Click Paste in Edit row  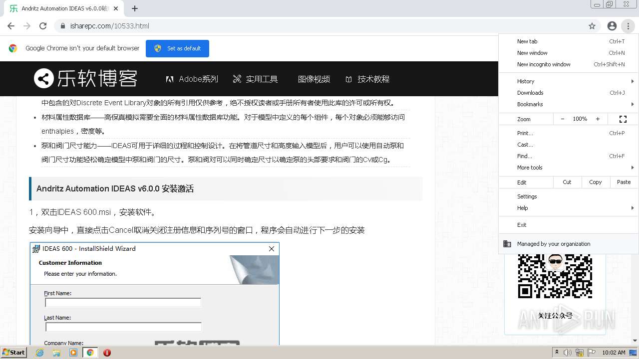click(624, 182)
